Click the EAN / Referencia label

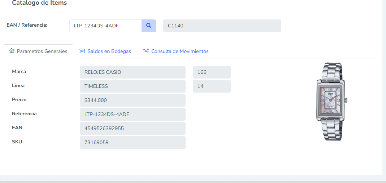coord(27,25)
